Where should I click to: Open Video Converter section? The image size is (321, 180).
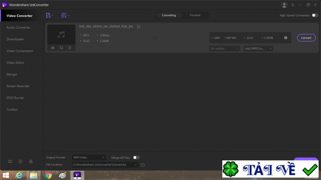point(19,16)
